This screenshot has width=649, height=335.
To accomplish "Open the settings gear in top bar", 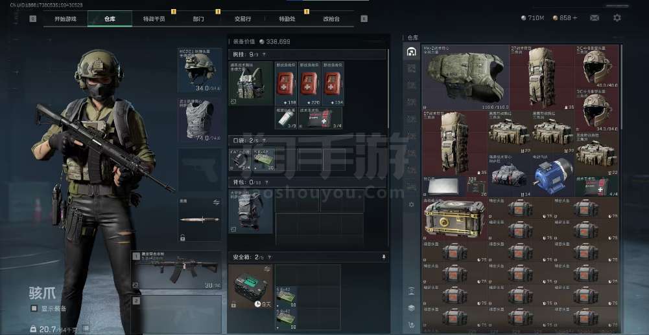I will [617, 18].
